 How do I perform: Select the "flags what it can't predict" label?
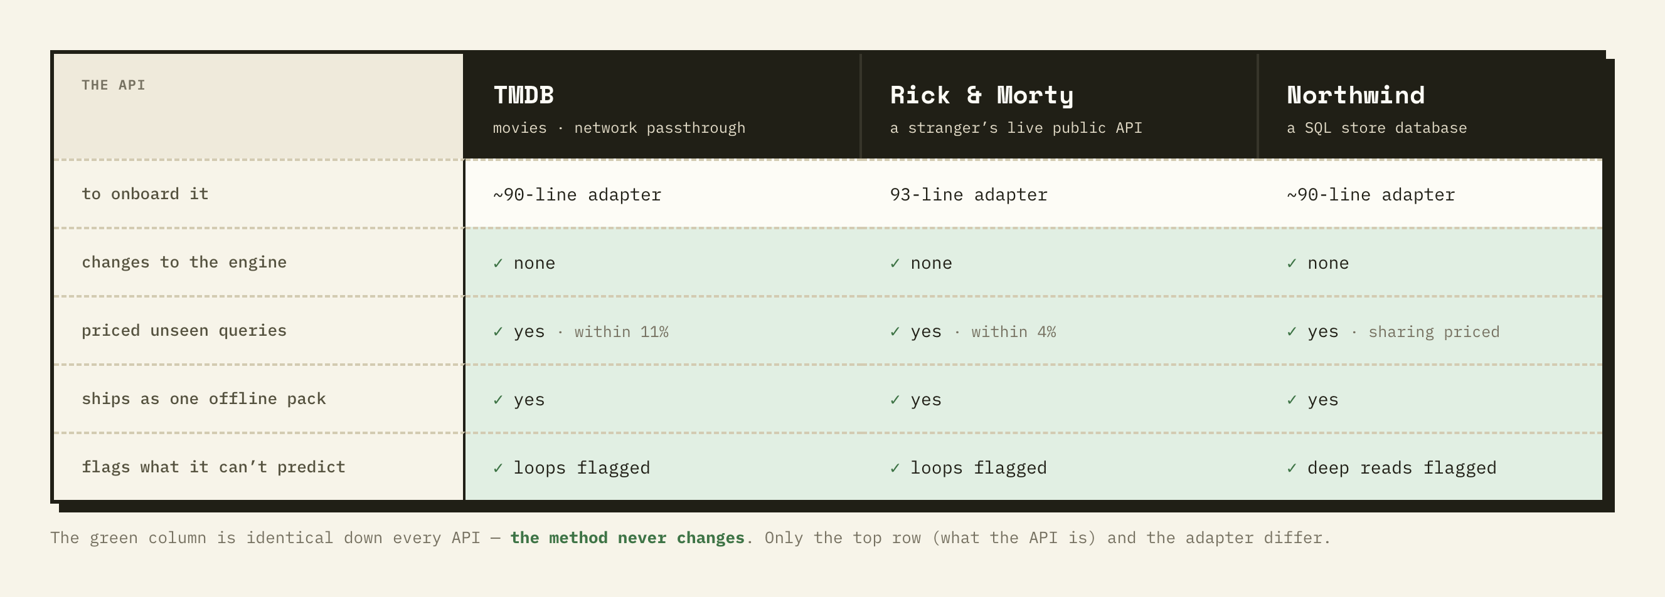click(x=213, y=467)
